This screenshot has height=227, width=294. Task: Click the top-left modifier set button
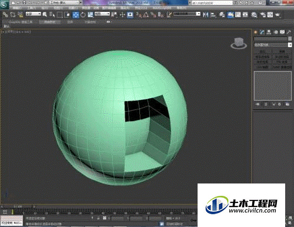tap(263, 52)
